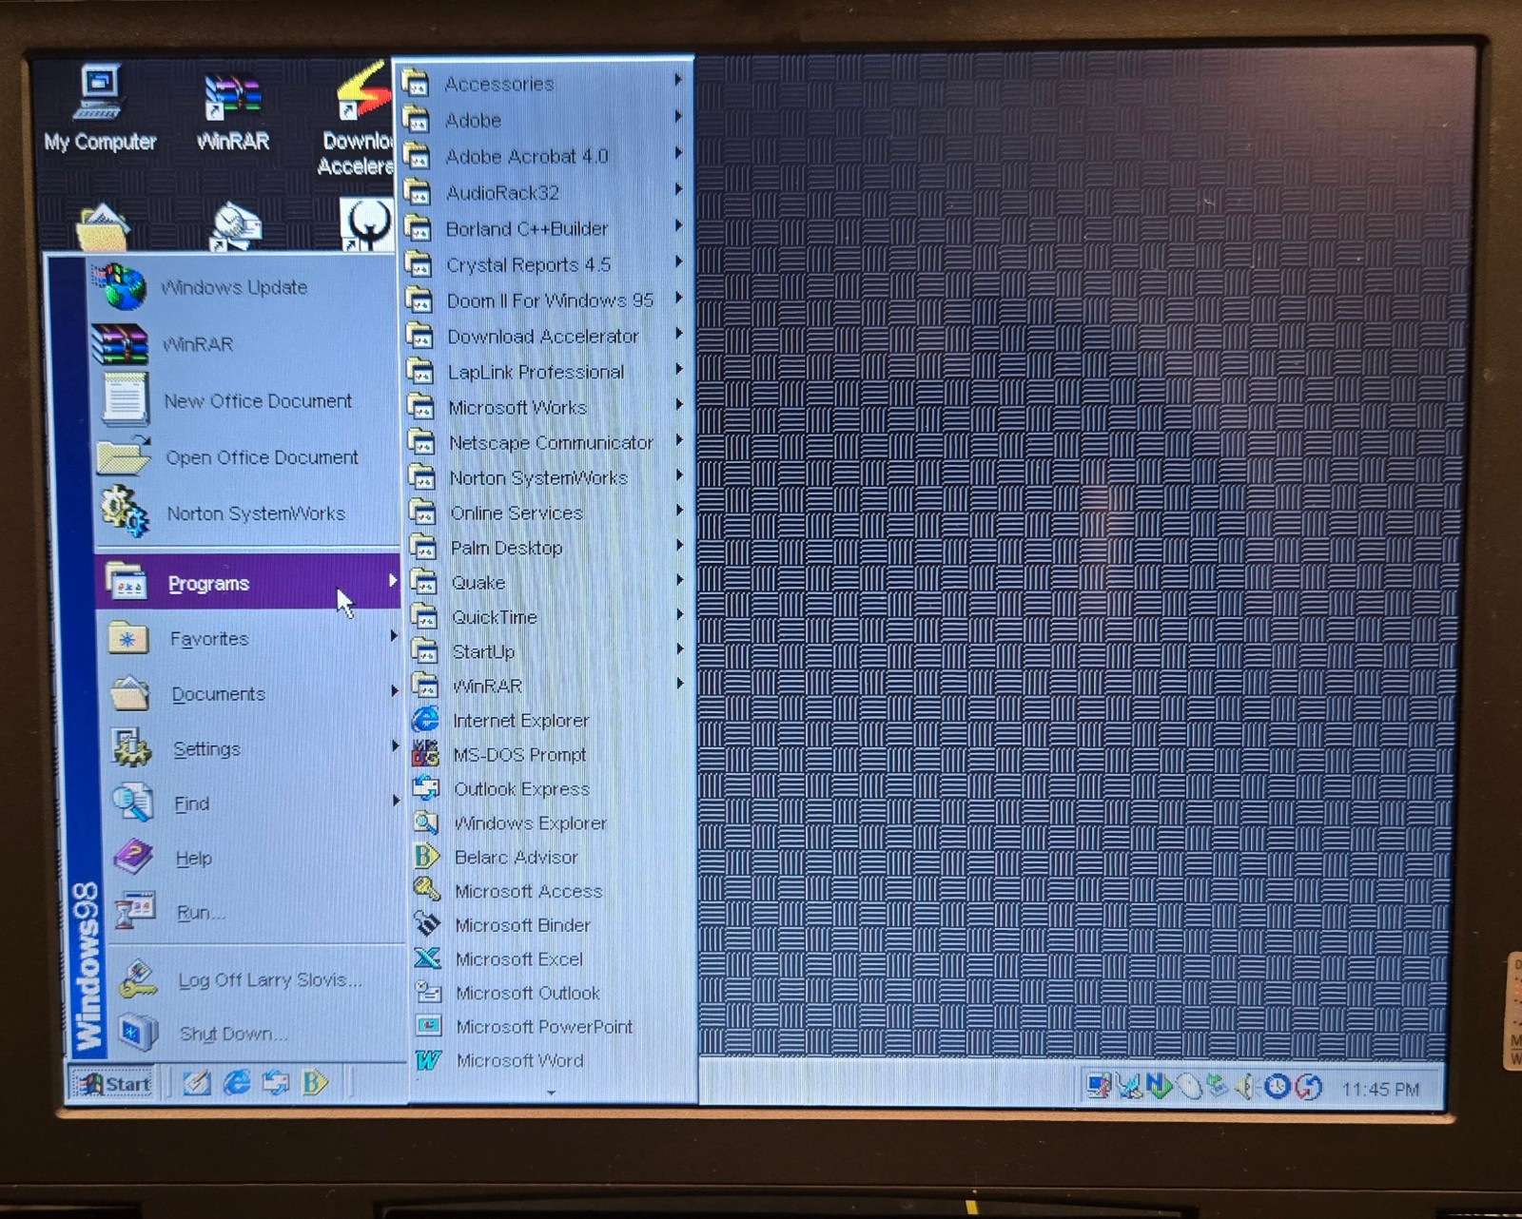Open Online Services folder
The image size is (1522, 1219).
pyautogui.click(x=548, y=513)
